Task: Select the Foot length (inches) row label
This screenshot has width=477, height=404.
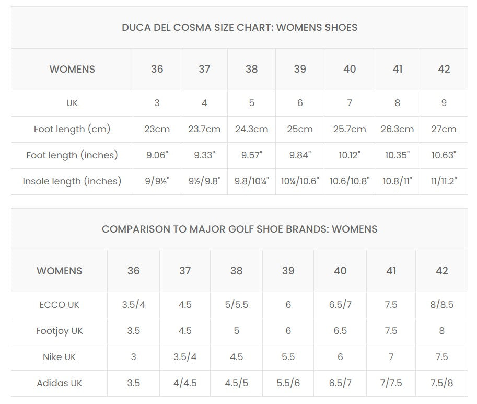Action: pos(72,155)
